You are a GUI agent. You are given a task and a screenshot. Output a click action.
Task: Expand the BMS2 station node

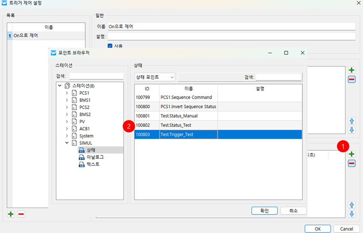67,114
